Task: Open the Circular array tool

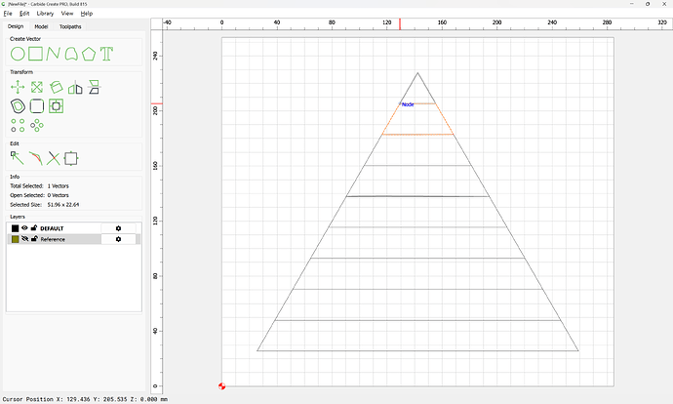Action: point(37,125)
